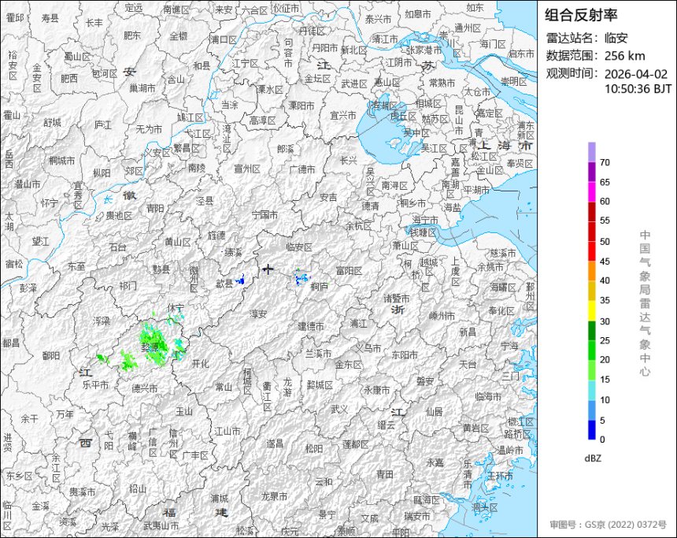
Task: Click the 开化 label
Action: click(x=200, y=364)
